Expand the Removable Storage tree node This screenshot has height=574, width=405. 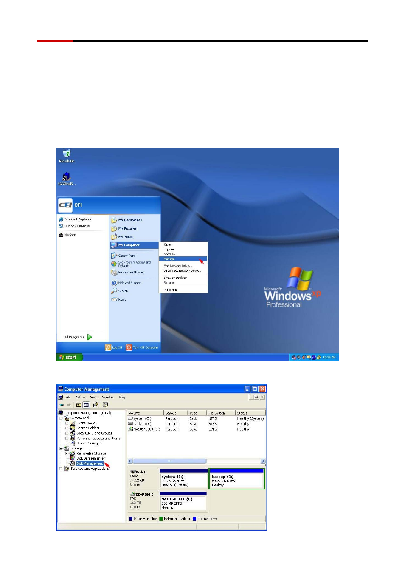click(67, 454)
